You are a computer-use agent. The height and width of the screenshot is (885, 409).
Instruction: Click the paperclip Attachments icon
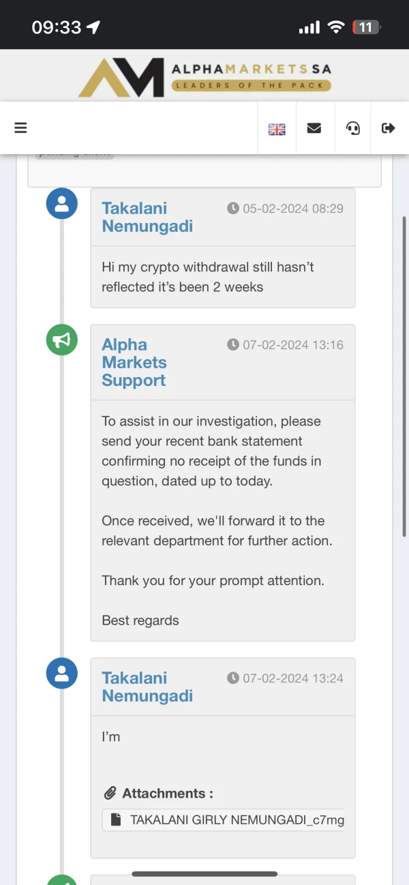pos(110,794)
